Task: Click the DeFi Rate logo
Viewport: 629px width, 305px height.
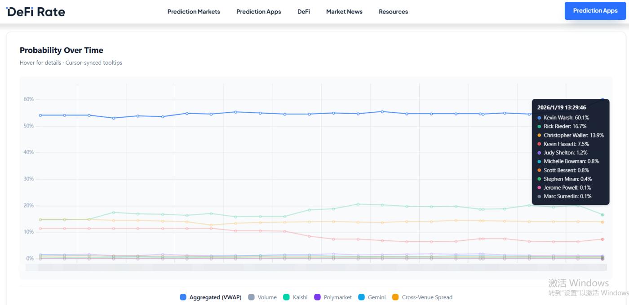Action: pos(36,12)
